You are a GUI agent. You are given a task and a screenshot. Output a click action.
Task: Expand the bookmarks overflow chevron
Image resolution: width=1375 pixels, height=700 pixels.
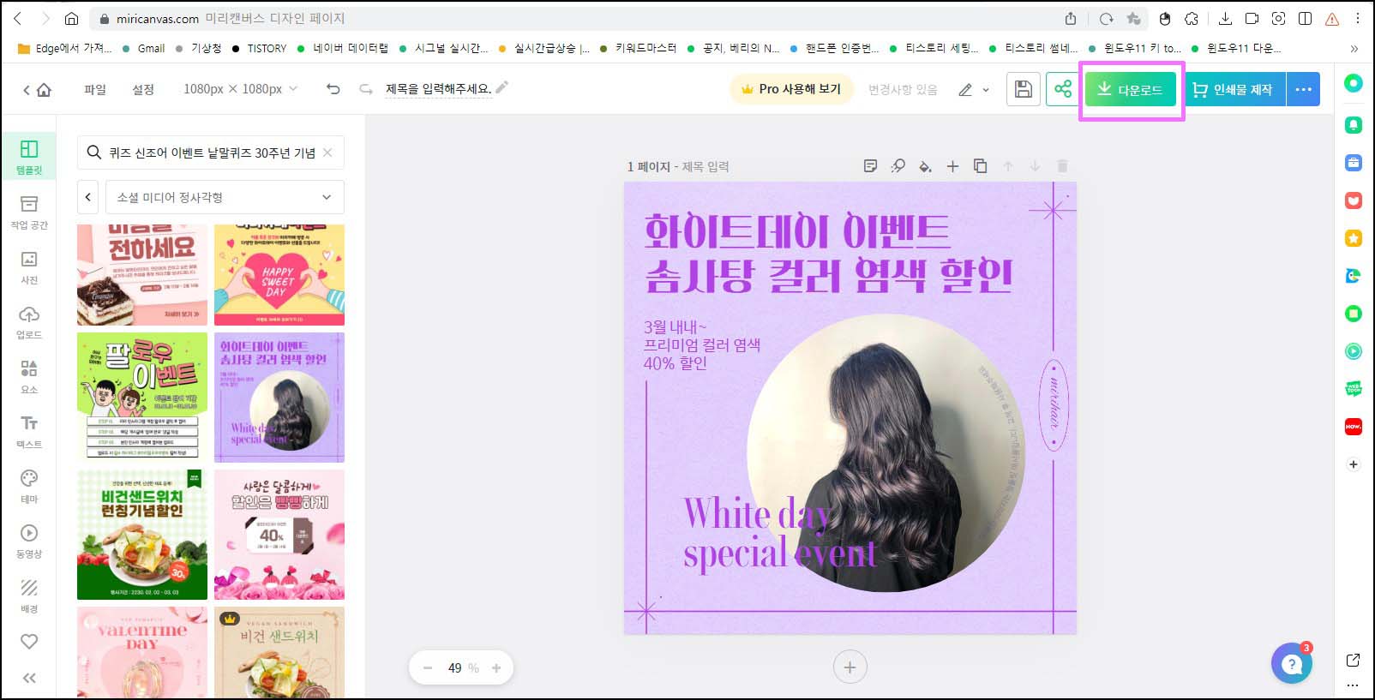point(1354,48)
